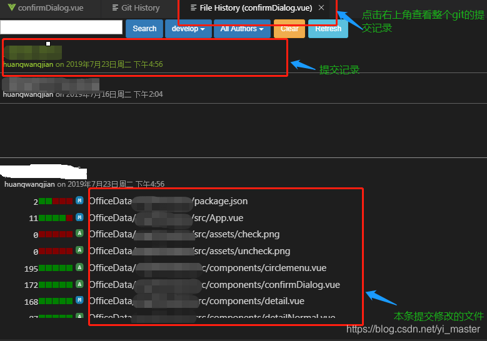Click the A added badge for circlemenu.vue
The width and height of the screenshot is (487, 341).
coord(79,267)
